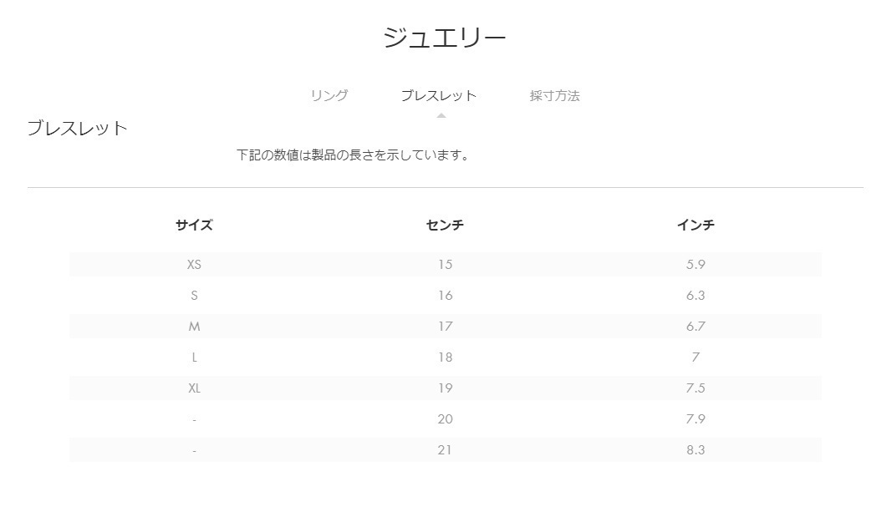Image resolution: width=892 pixels, height=507 pixels.
Task: Select the L size row label
Action: pyautogui.click(x=194, y=357)
